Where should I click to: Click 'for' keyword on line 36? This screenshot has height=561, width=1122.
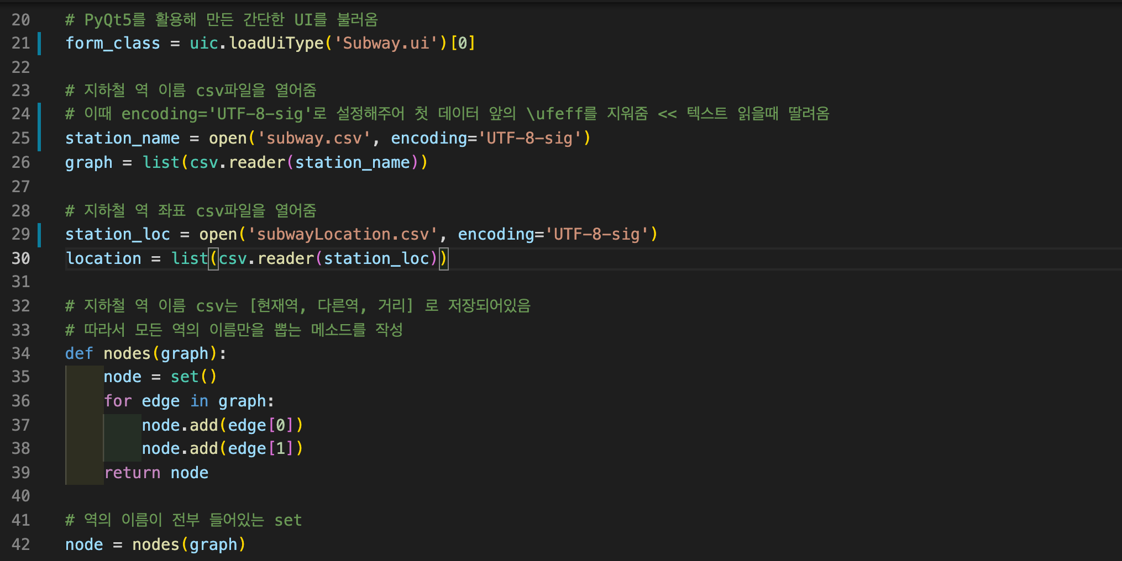click(x=118, y=401)
